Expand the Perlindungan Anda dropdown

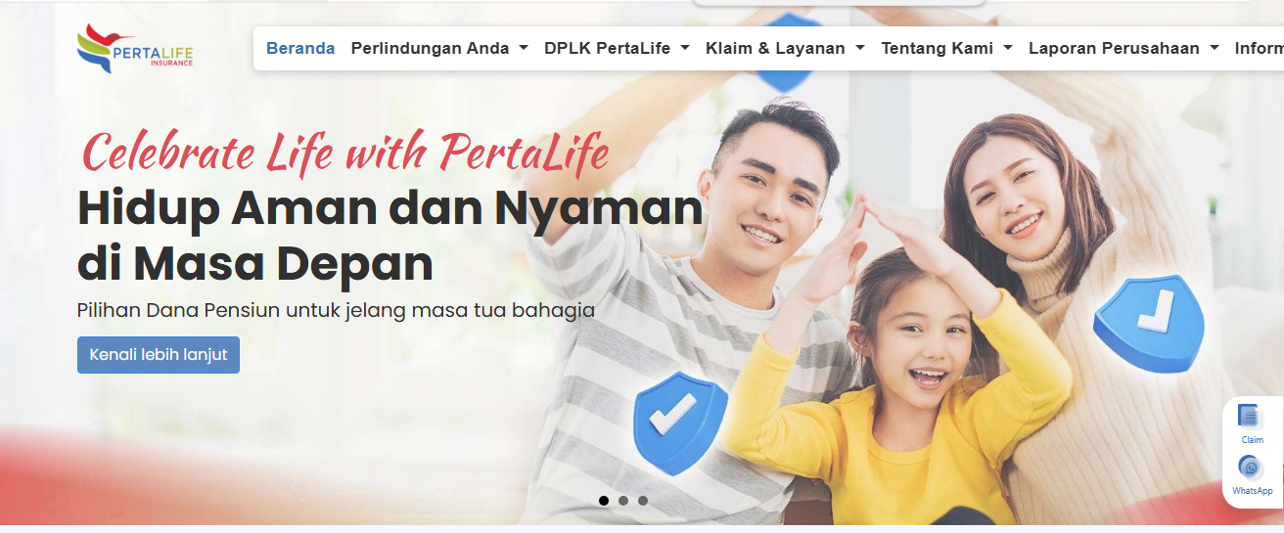(x=439, y=48)
